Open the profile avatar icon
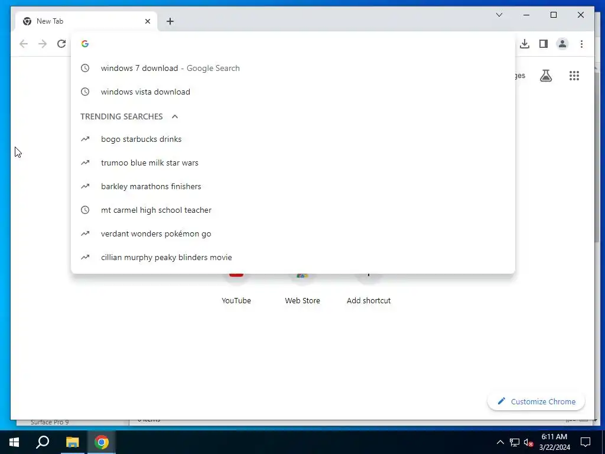605x454 pixels. coord(562,44)
